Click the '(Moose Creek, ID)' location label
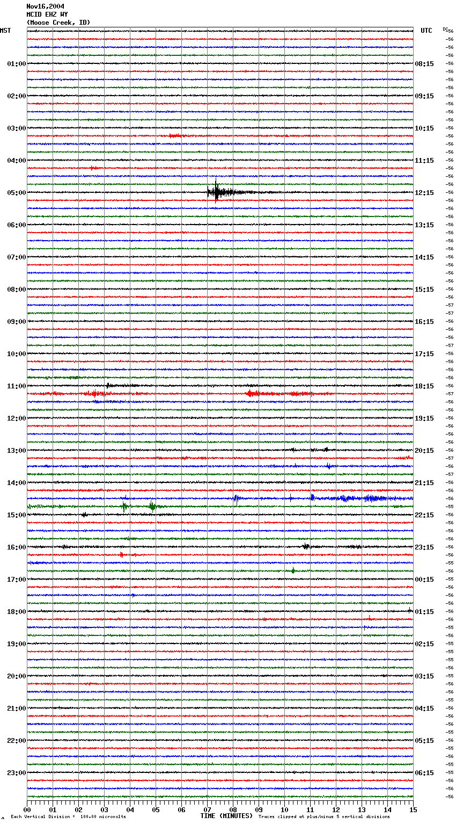 click(x=58, y=23)
